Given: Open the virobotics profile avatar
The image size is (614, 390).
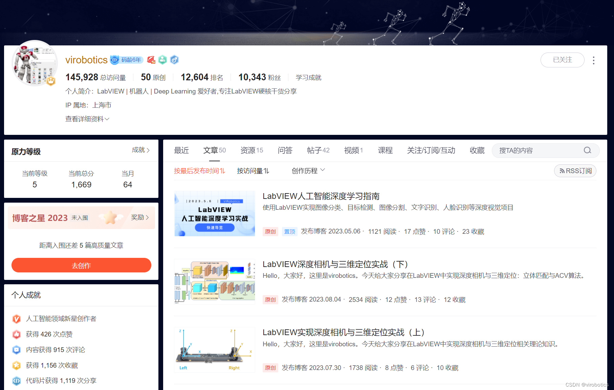Looking at the screenshot, I should pos(35,63).
